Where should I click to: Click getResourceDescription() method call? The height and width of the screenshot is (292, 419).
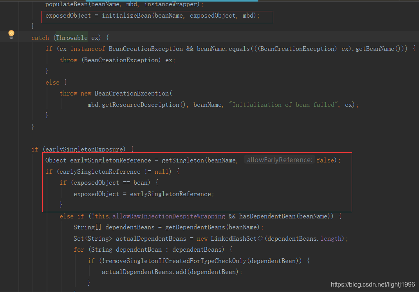coord(143,105)
